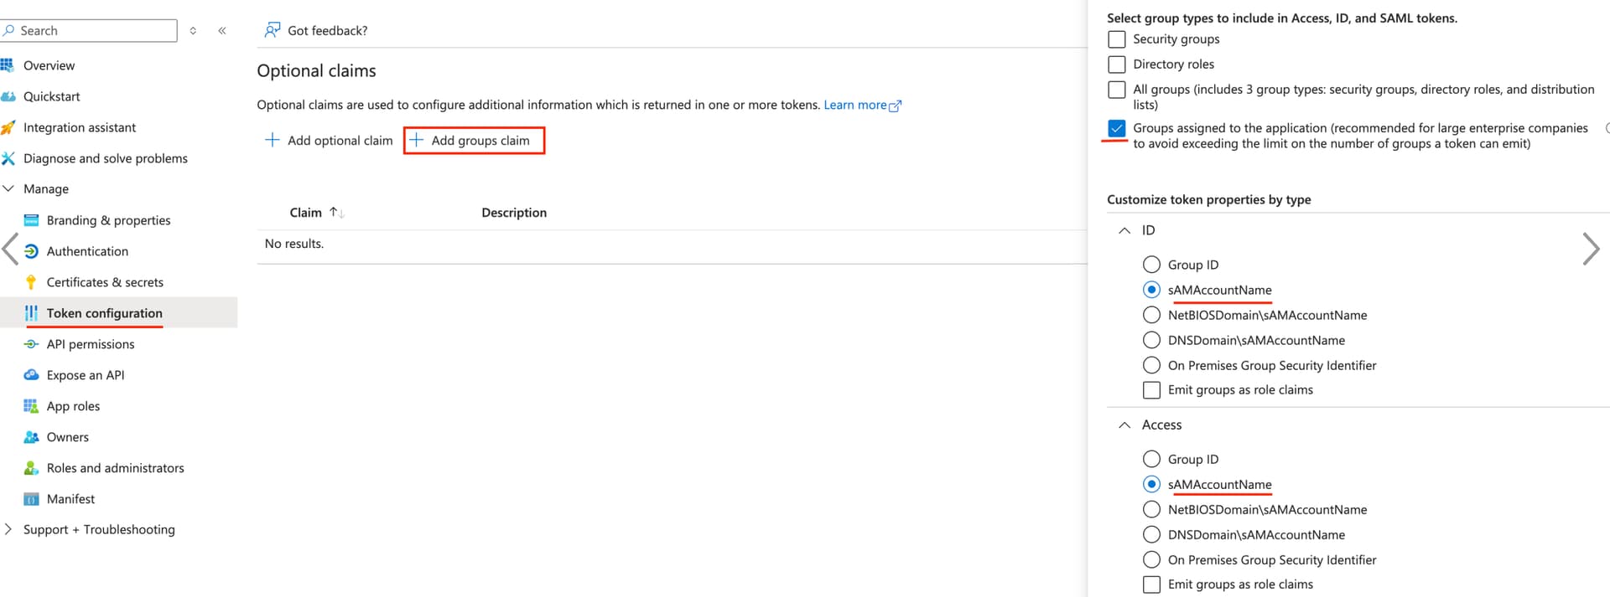This screenshot has width=1610, height=597.
Task: Select sAMAccountName radio under Access
Action: [x=1152, y=484]
